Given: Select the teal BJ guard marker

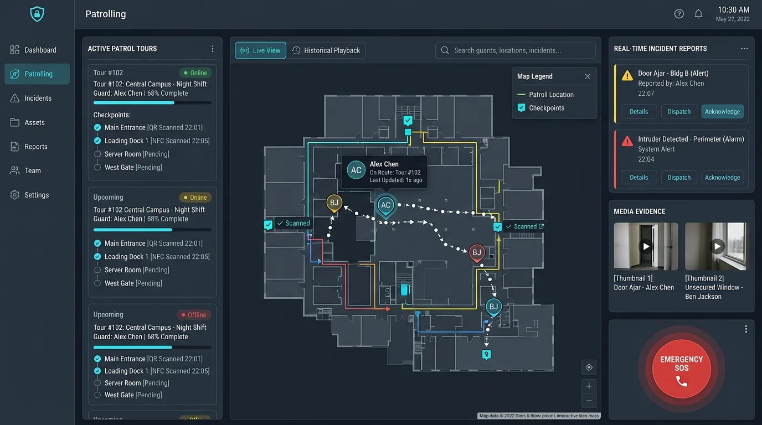Looking at the screenshot, I should click(x=493, y=307).
